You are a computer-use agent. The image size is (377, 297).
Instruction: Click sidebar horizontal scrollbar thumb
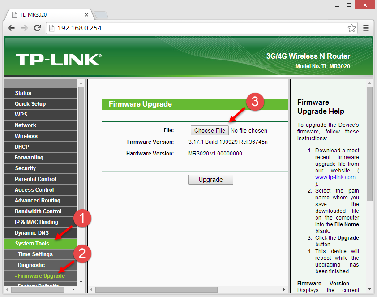click(x=38, y=290)
